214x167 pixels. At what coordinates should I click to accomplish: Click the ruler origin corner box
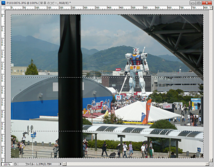click(3, 8)
